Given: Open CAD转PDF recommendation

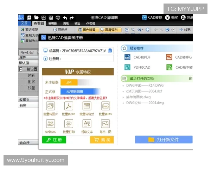Looking at the screenshot, I should tap(138, 57).
